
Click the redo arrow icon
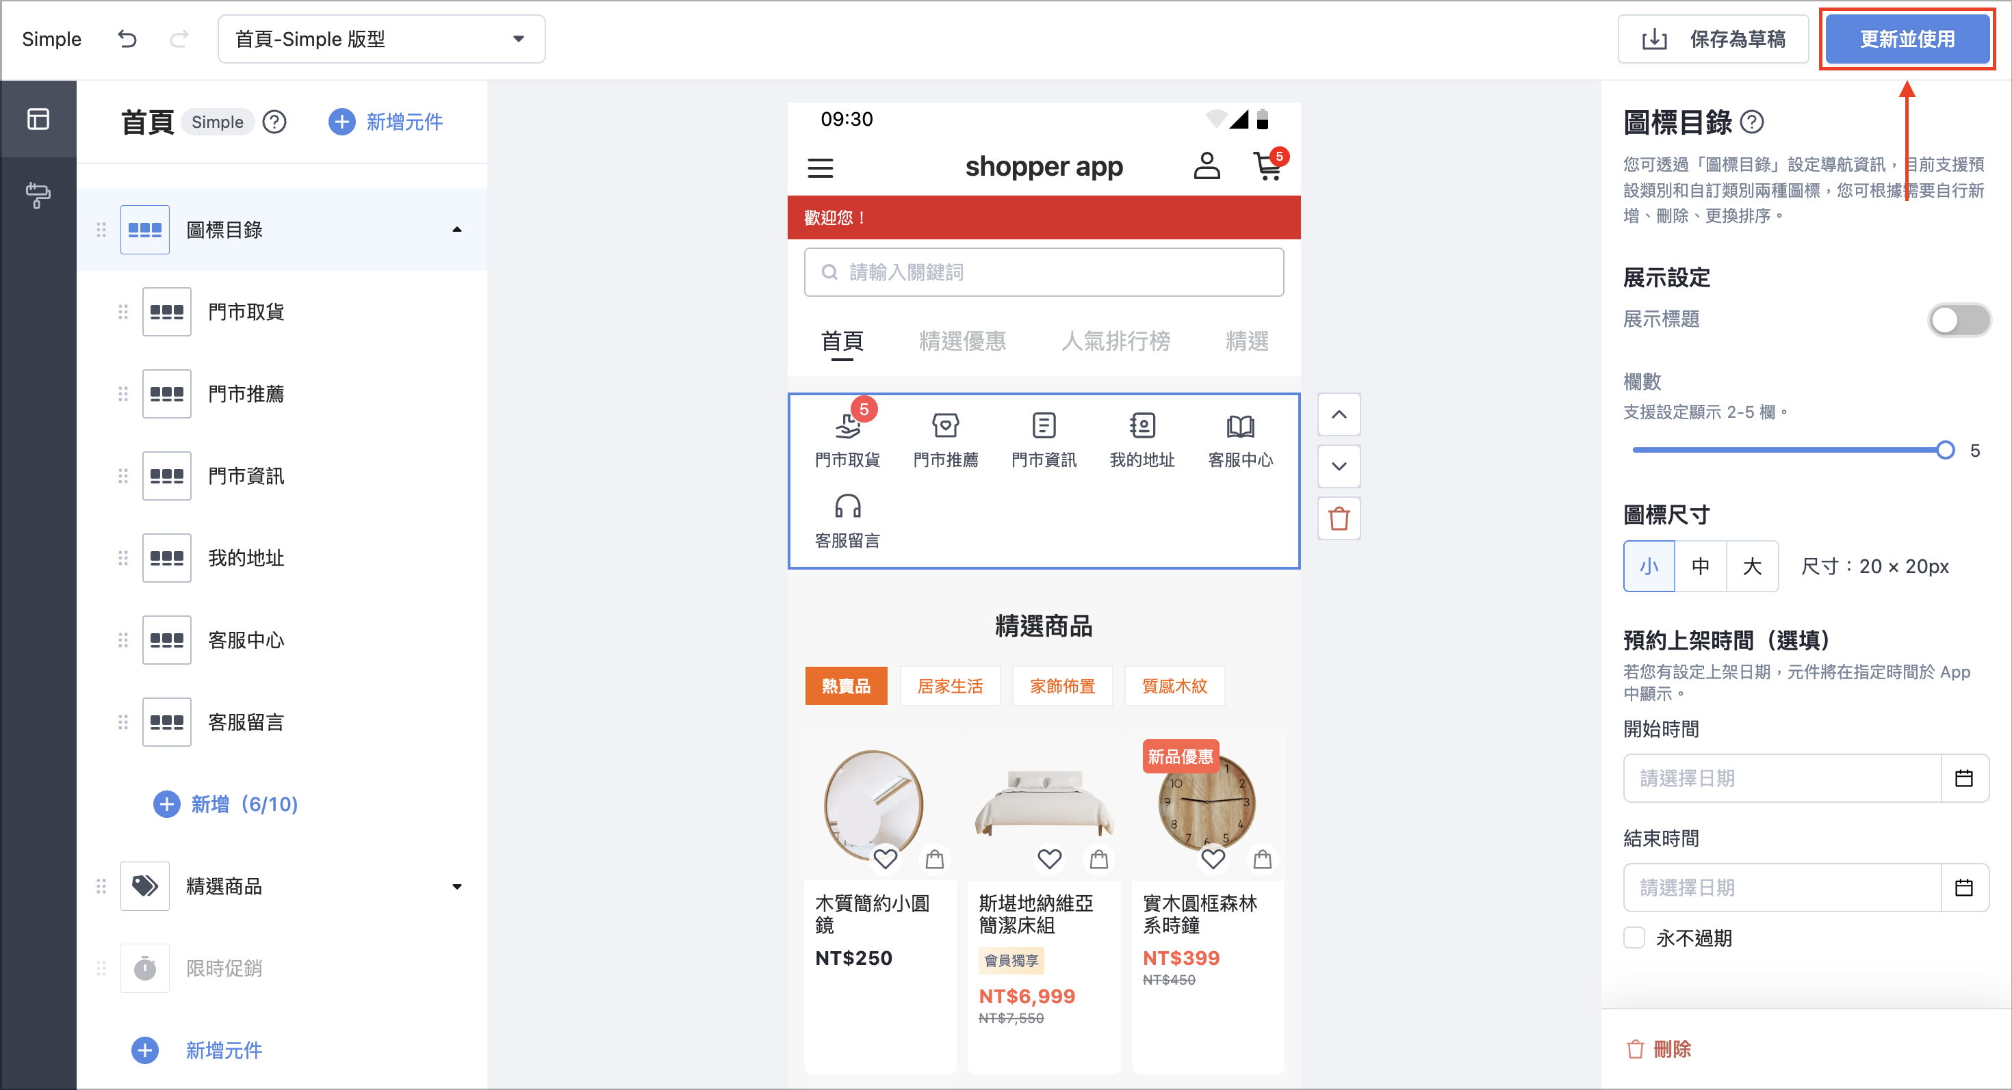(x=179, y=39)
